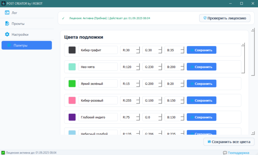Open the Промты tab

(x=18, y=24)
